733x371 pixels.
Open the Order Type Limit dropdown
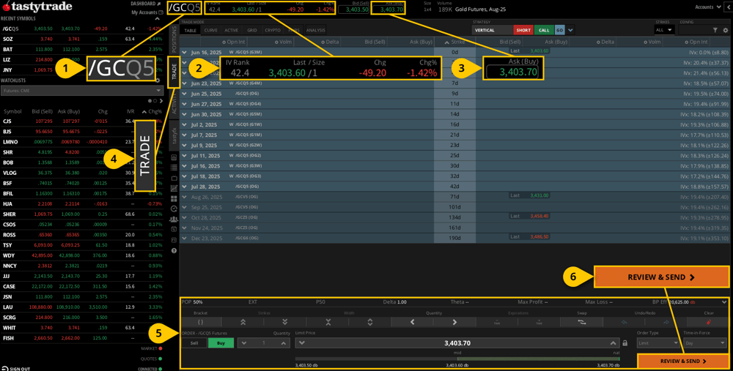(658, 343)
